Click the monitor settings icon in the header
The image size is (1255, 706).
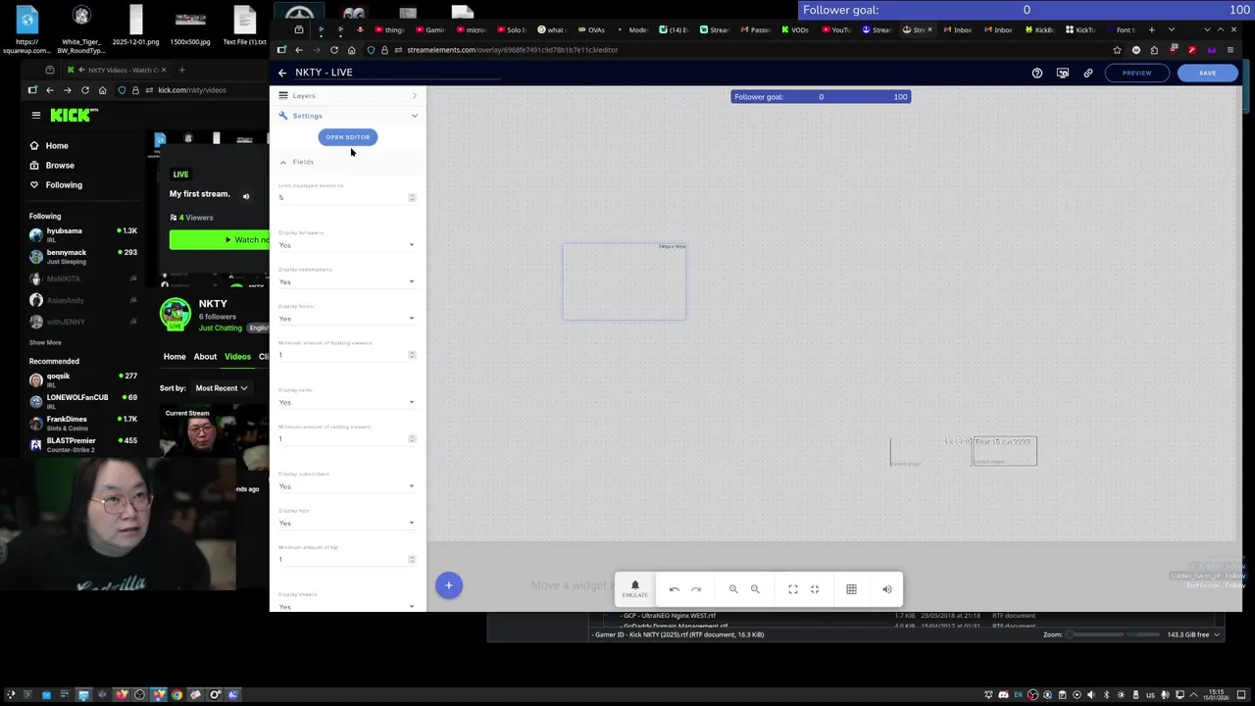tap(1063, 73)
